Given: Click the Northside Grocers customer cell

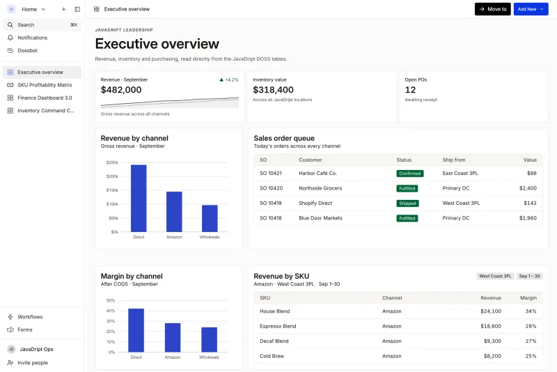Looking at the screenshot, I should pos(320,188).
